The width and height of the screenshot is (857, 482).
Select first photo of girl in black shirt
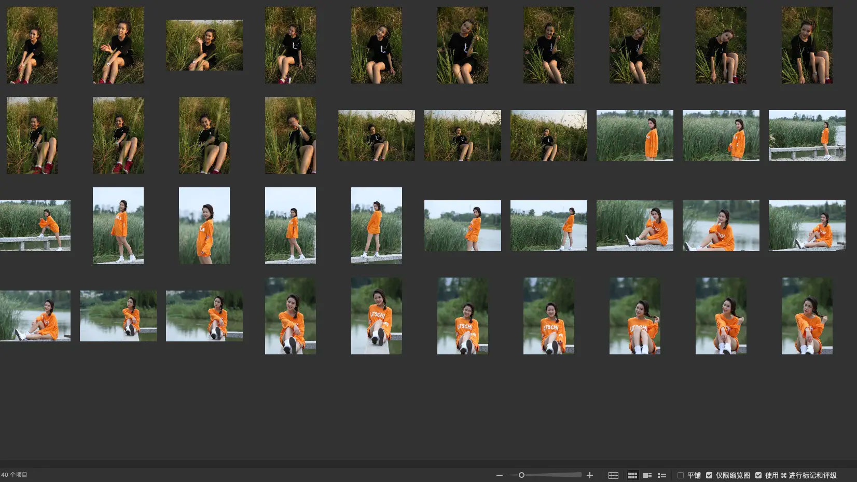click(32, 45)
